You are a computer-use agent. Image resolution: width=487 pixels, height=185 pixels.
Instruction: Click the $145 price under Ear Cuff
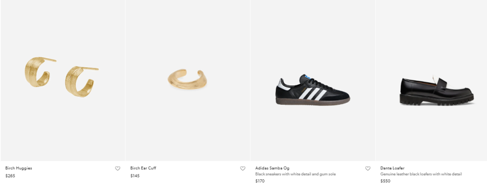click(x=135, y=176)
